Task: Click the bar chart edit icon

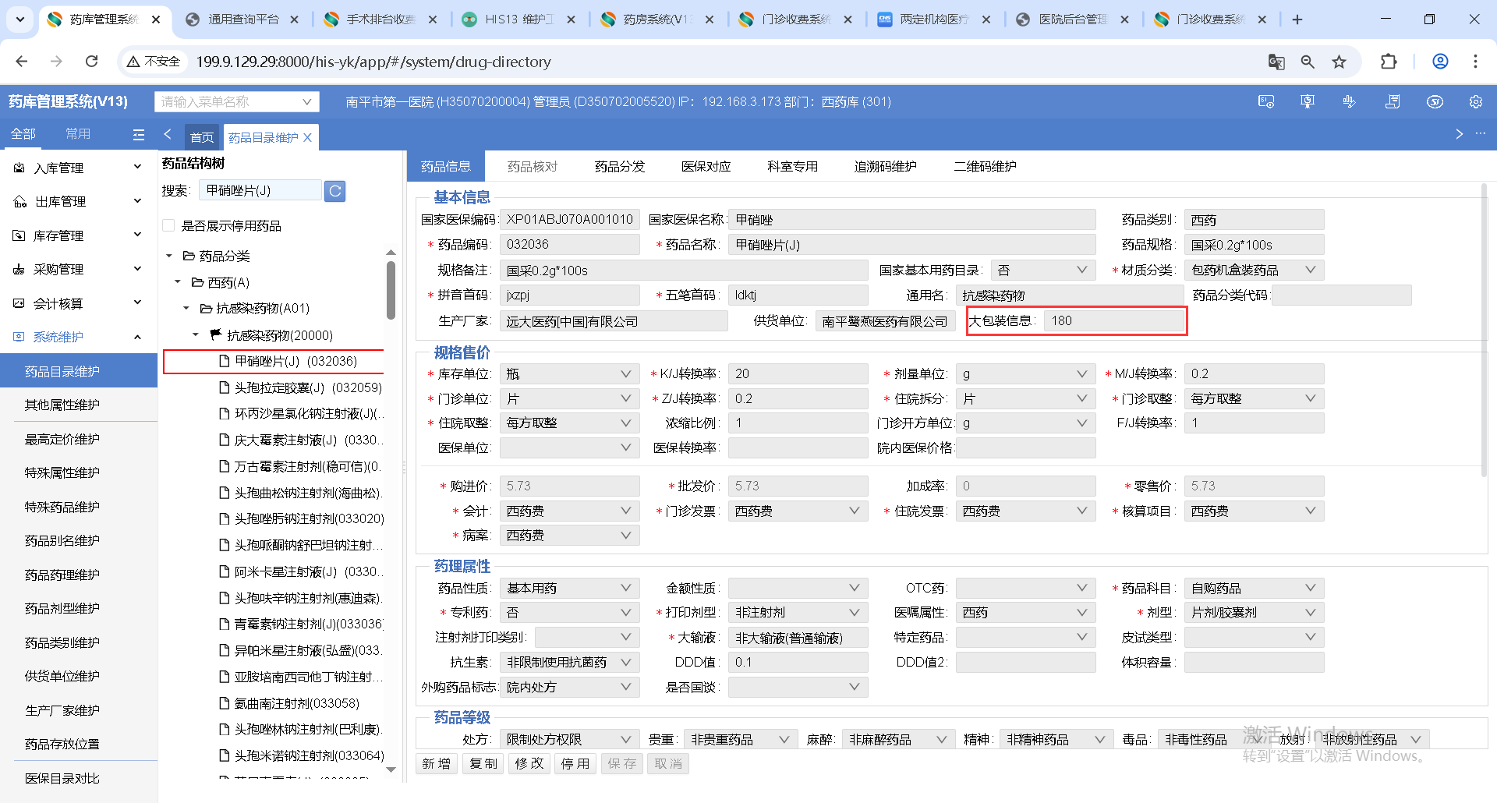Action: coord(1350,102)
